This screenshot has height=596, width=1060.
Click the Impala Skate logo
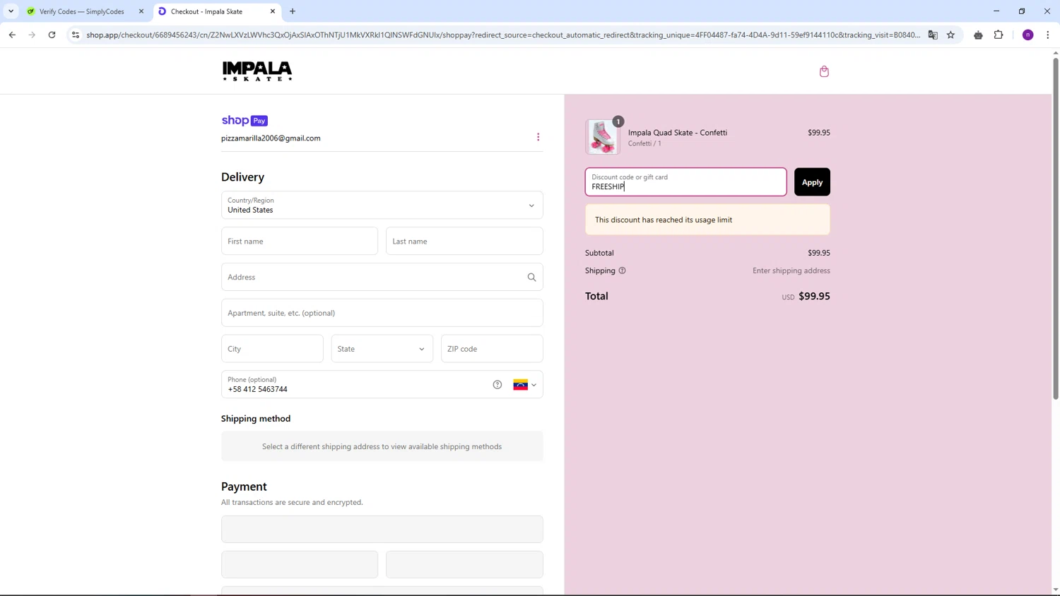257,71
